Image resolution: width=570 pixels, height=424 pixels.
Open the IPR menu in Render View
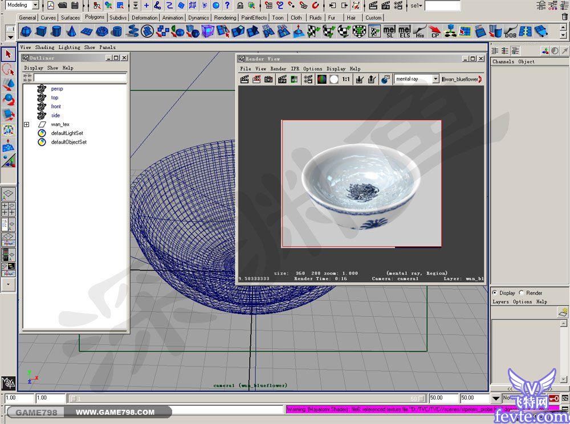point(295,68)
